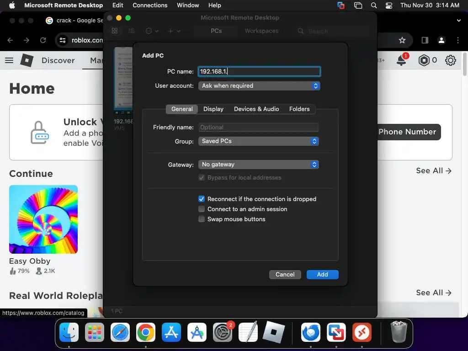
Task: Open the Gateway dropdown showing No gateway
Action: (x=259, y=165)
